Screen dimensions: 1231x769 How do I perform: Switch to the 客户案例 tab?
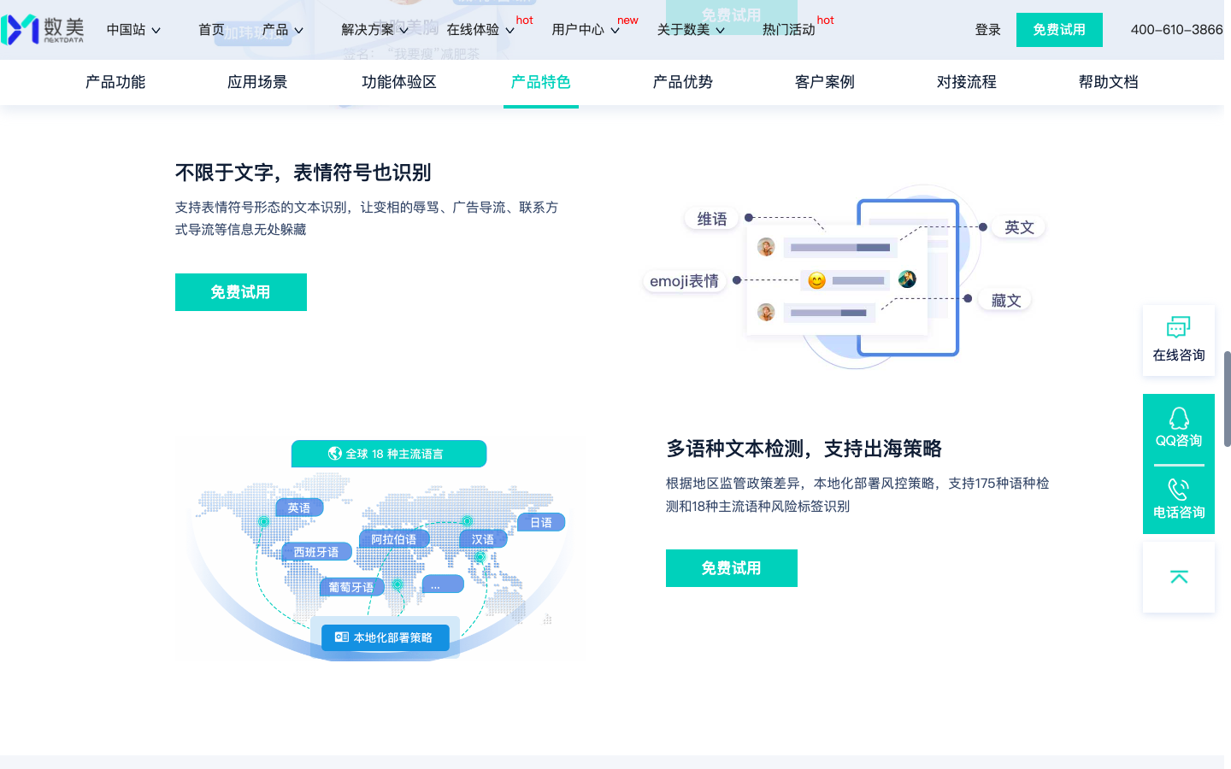click(825, 82)
